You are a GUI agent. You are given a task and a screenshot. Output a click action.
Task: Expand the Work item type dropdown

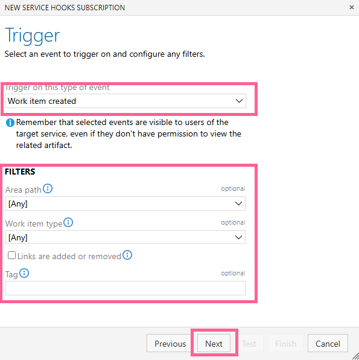tap(125, 237)
